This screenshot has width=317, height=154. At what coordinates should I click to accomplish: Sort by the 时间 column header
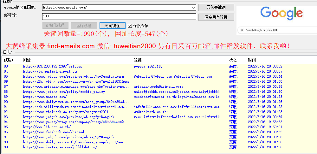(x=281, y=60)
